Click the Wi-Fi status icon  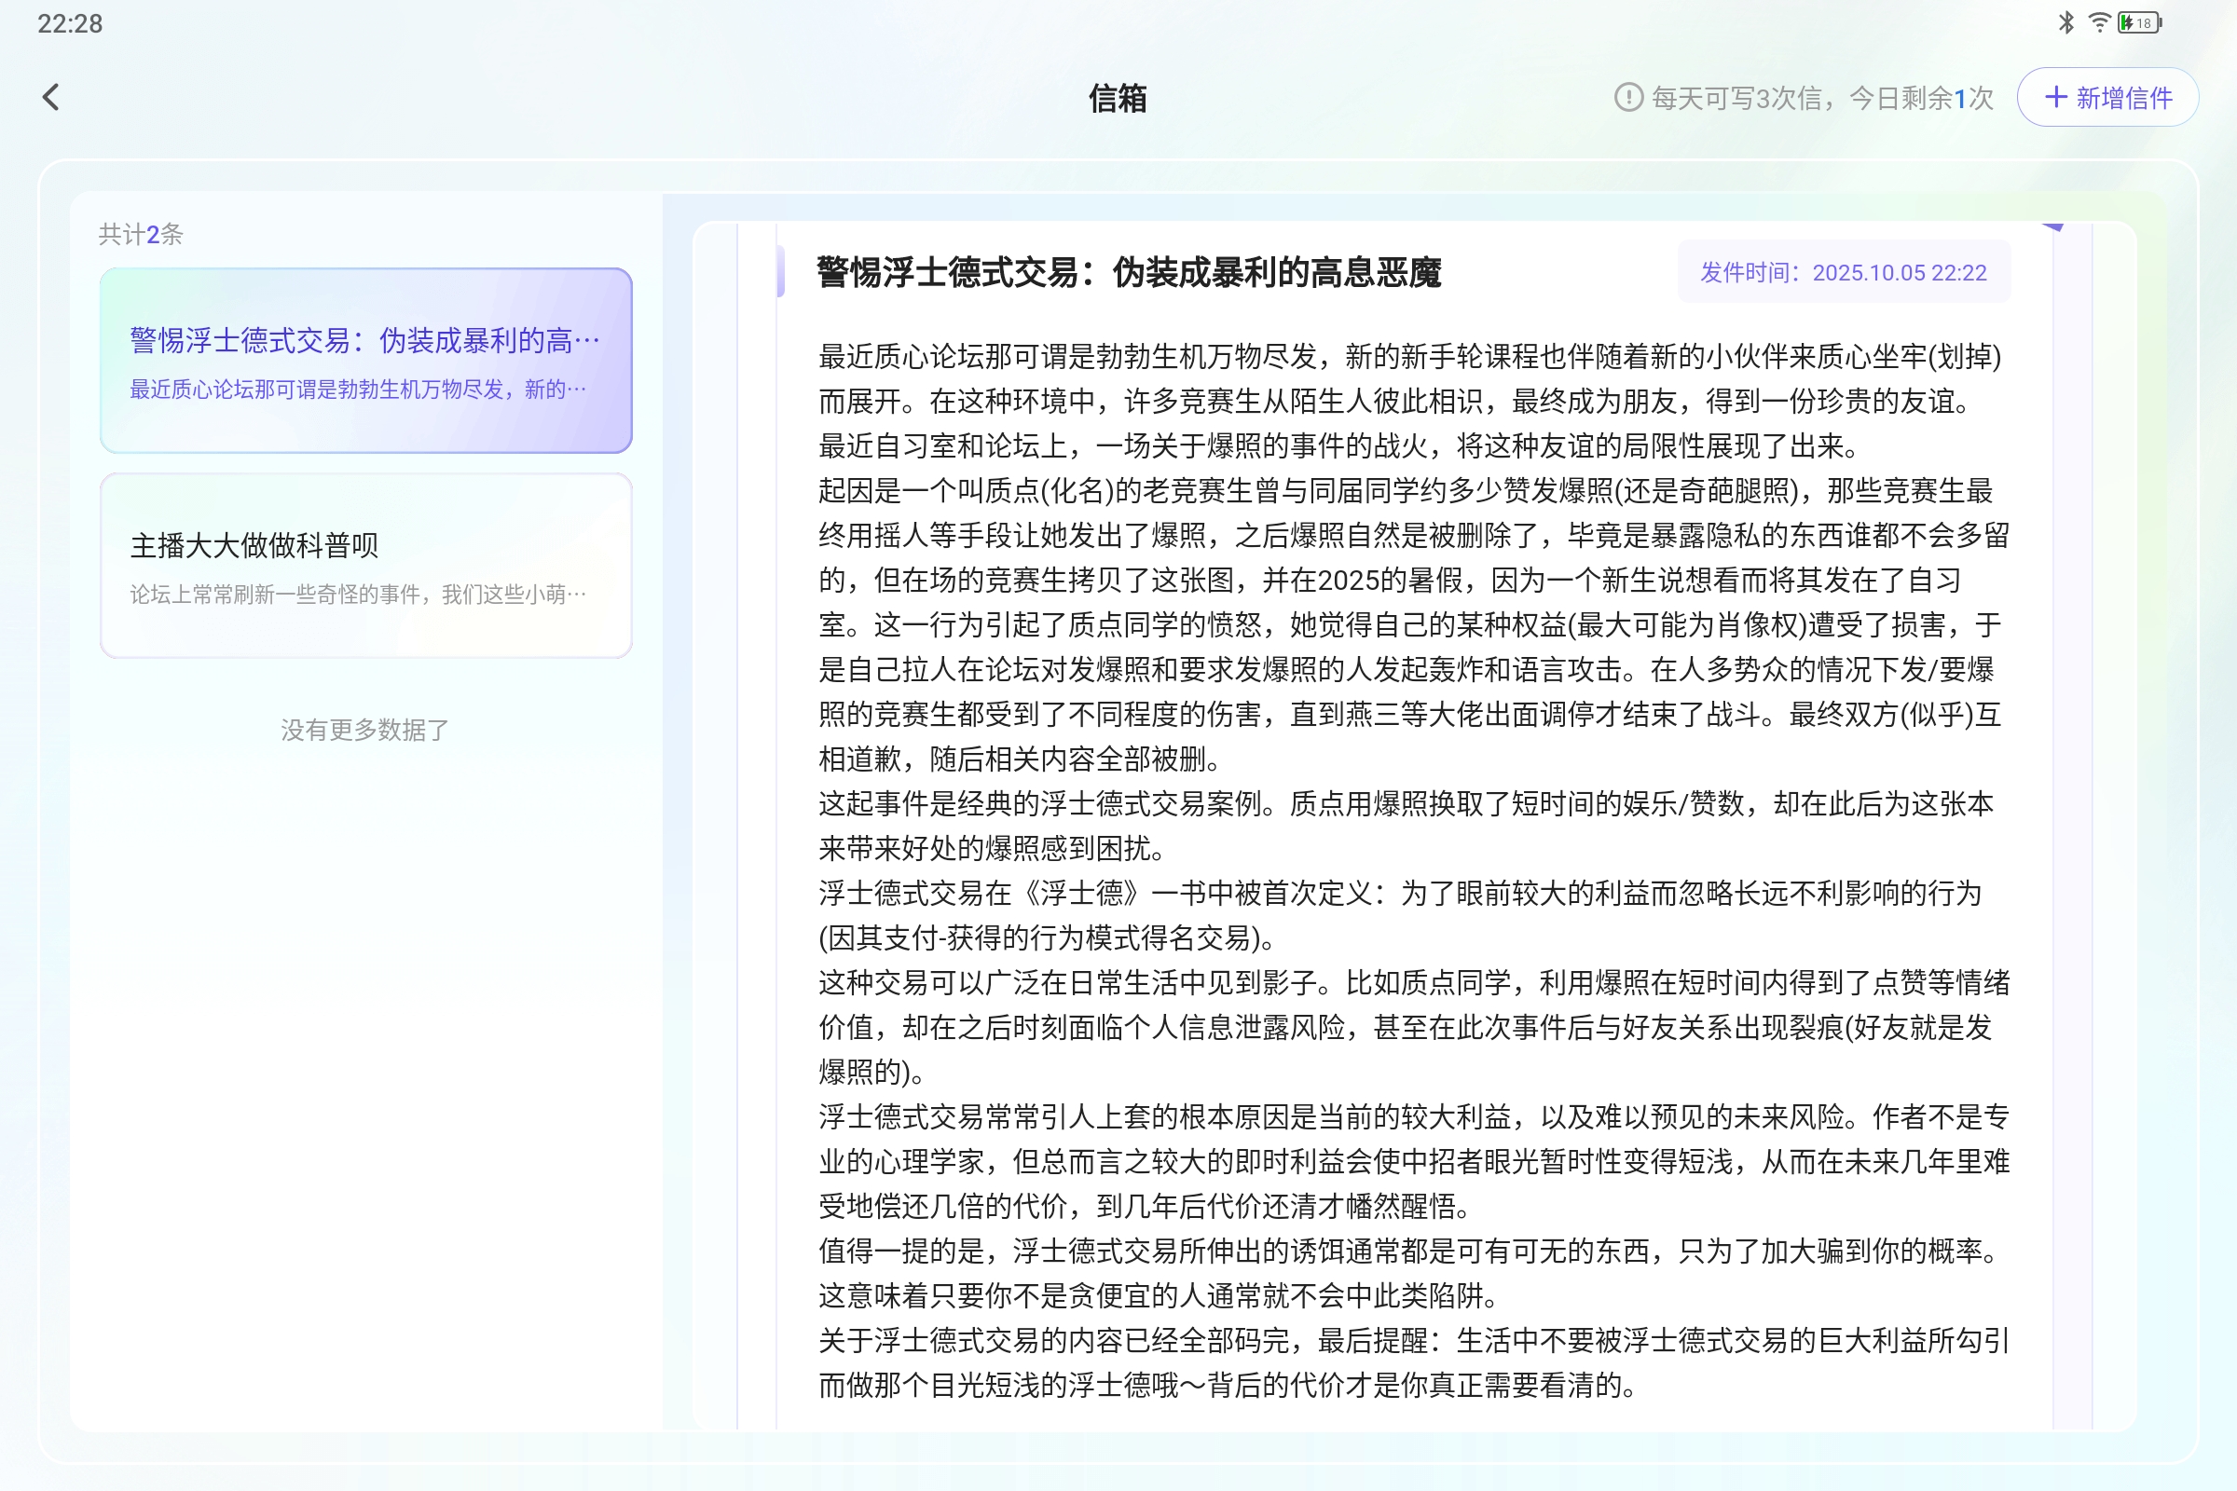(x=2098, y=22)
